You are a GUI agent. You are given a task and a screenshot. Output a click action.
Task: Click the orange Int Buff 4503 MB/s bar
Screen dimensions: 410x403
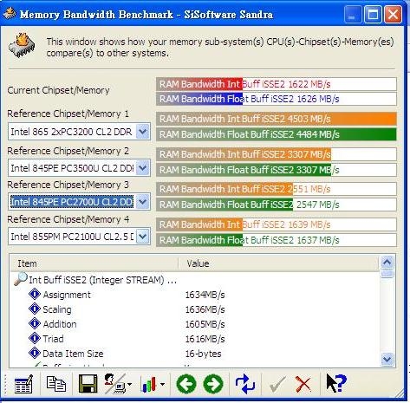(277, 119)
